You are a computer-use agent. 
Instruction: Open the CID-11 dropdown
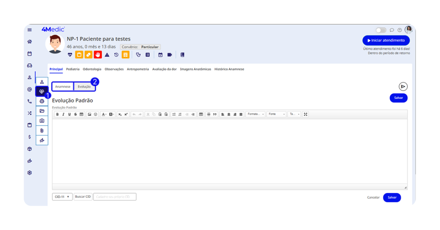pos(62,197)
